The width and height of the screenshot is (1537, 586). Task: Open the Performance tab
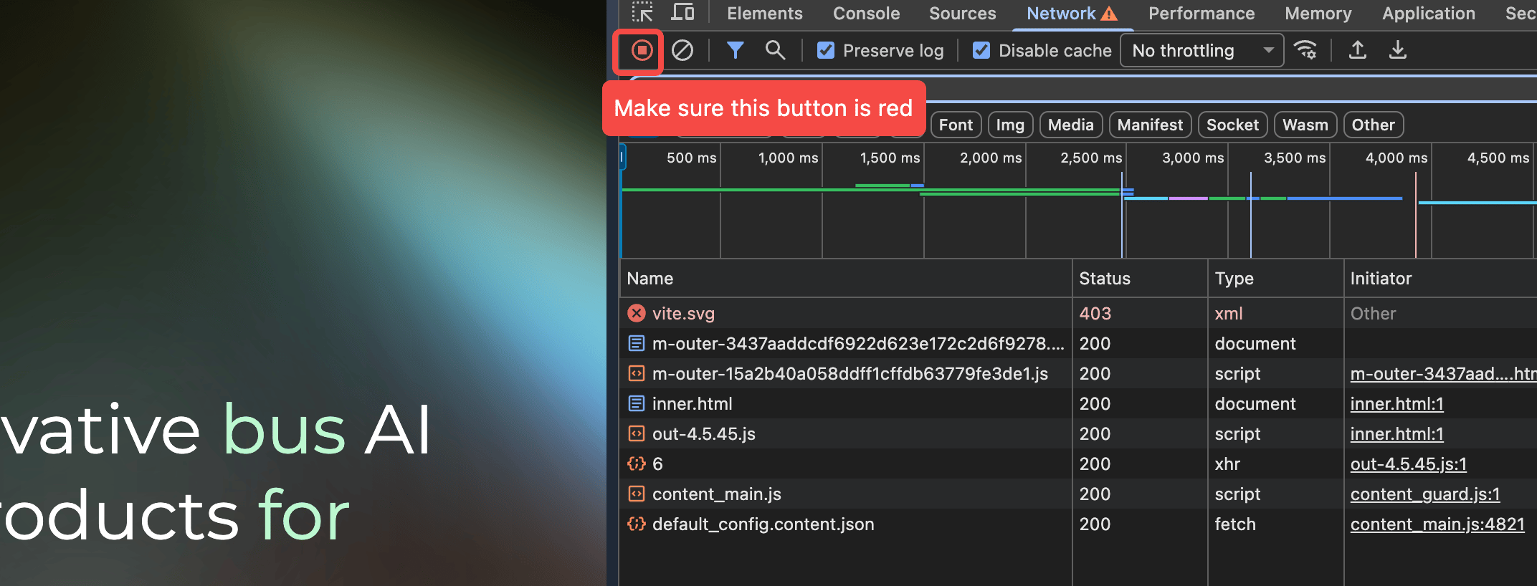point(1201,14)
